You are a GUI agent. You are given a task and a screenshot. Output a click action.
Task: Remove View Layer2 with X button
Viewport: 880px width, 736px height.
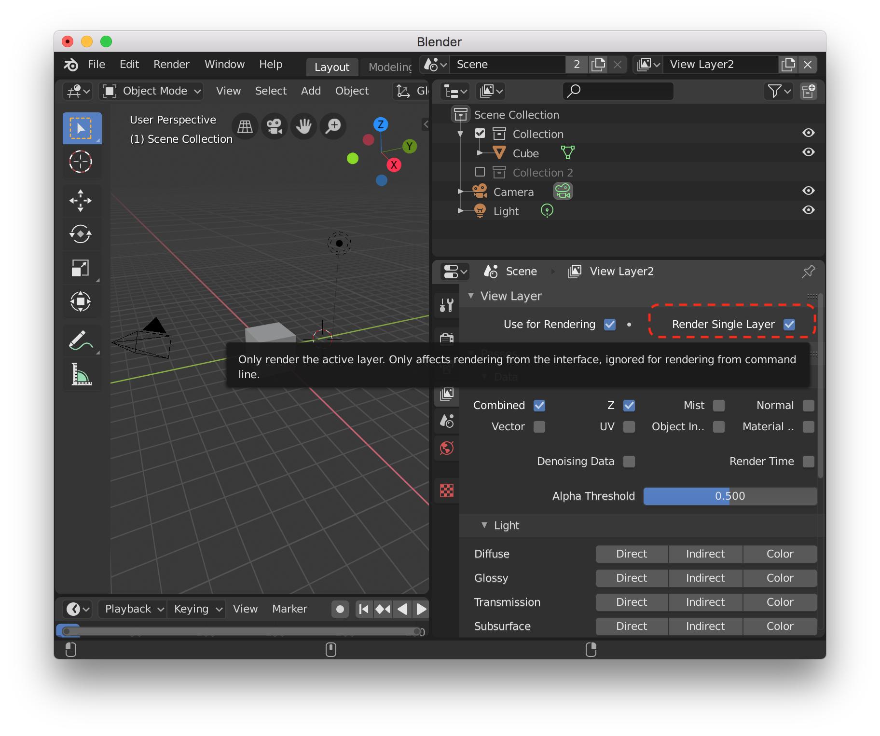point(808,65)
